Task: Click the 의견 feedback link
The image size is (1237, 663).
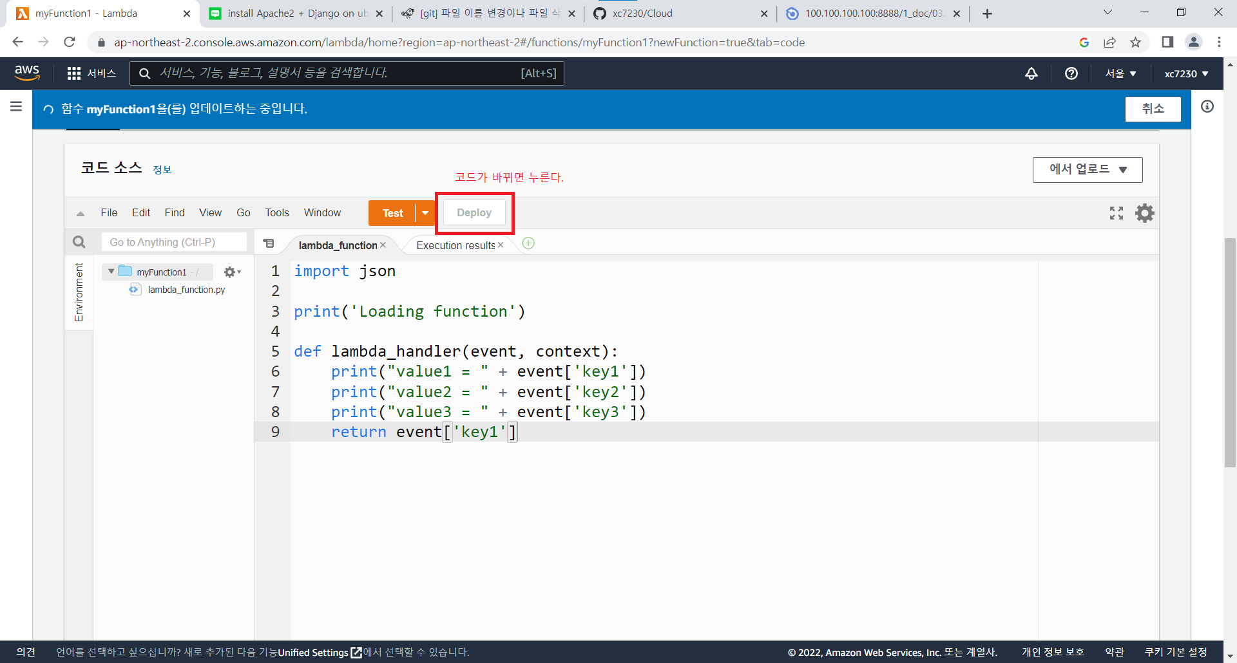Action: [x=26, y=652]
